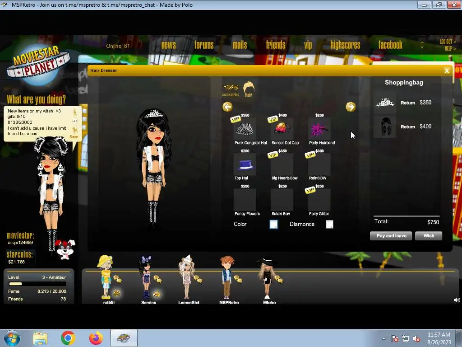Open the Color swatch picker
462x347 pixels.
point(274,224)
